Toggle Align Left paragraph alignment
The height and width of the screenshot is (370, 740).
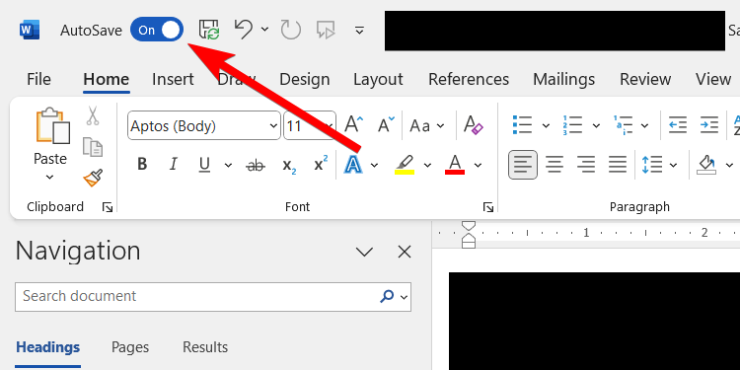coord(522,165)
